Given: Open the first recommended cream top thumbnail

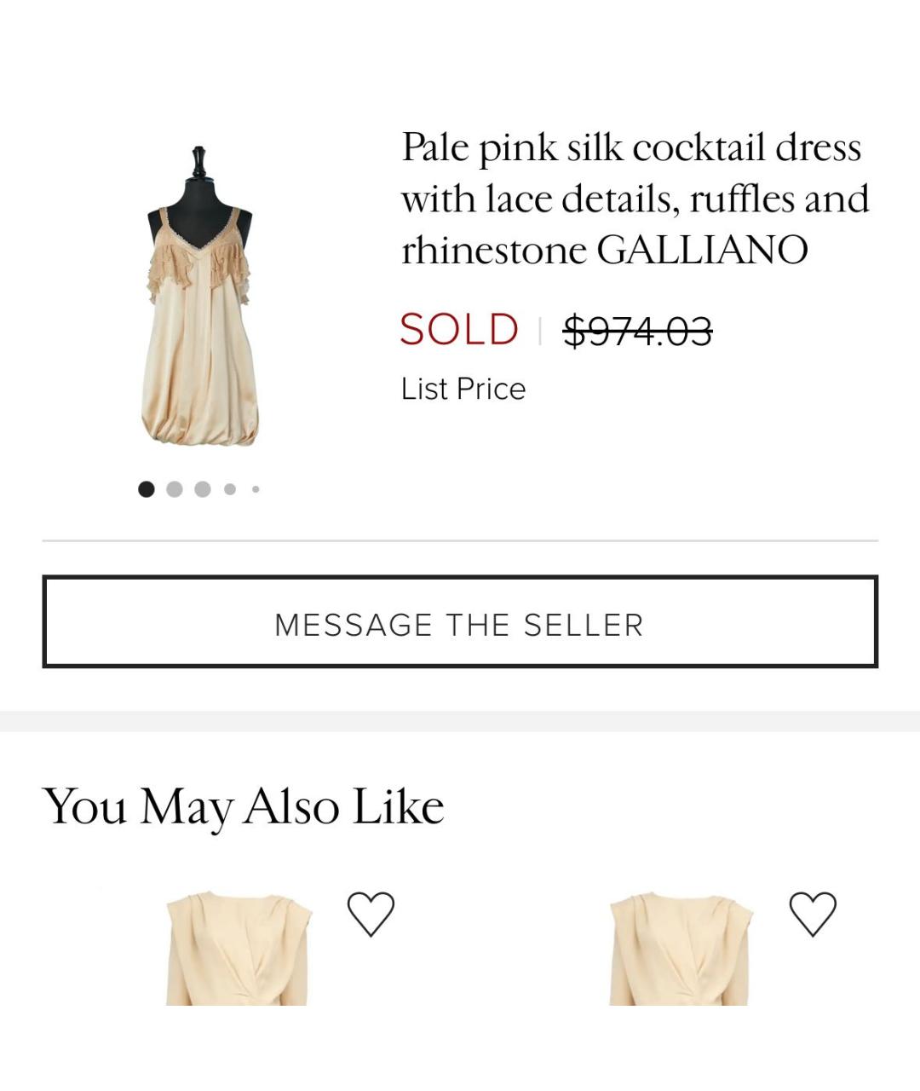Looking at the screenshot, I should point(238,949).
